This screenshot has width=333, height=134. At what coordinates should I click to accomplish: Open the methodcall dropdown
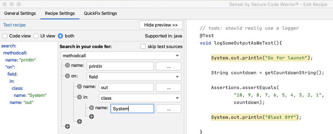point(121,56)
